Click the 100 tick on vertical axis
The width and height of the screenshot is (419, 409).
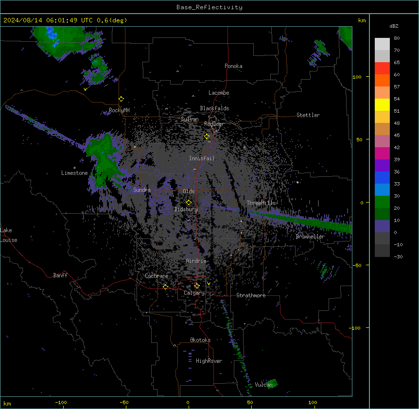pyautogui.click(x=357, y=77)
